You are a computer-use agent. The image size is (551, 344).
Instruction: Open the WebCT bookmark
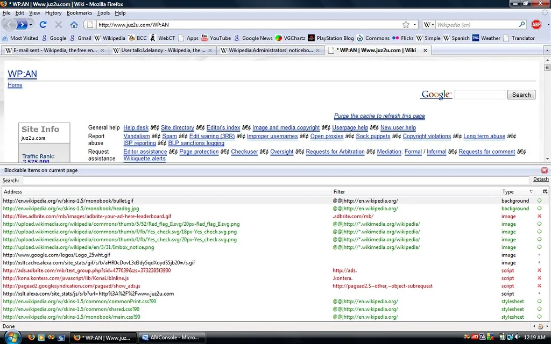click(x=163, y=38)
